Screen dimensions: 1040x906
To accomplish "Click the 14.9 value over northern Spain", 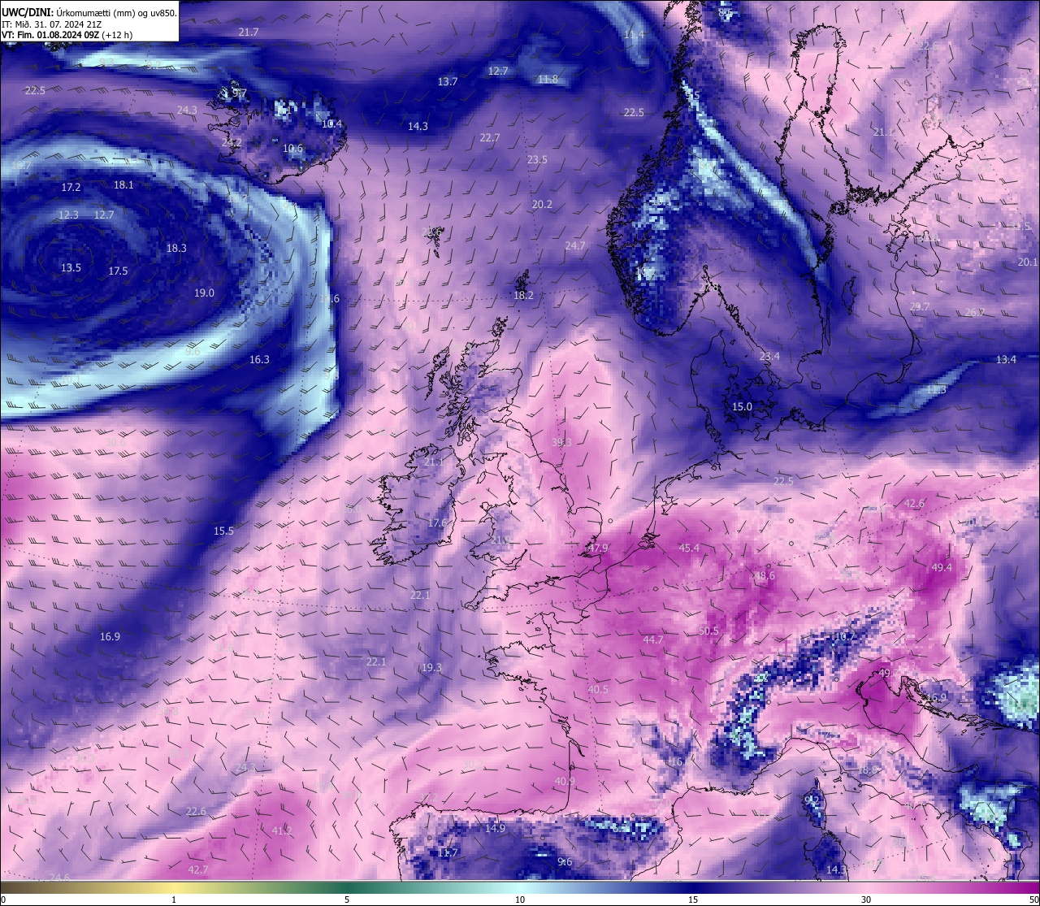I will tap(496, 828).
